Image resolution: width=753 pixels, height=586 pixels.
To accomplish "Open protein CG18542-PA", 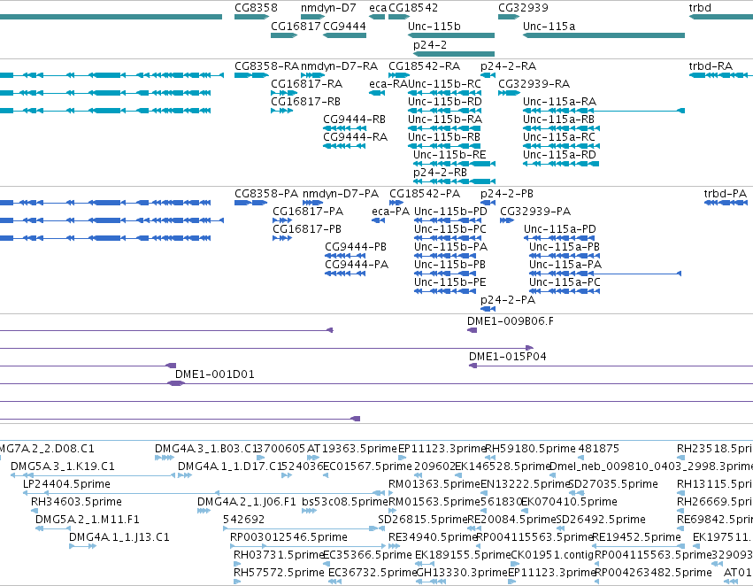I will pyautogui.click(x=425, y=194).
